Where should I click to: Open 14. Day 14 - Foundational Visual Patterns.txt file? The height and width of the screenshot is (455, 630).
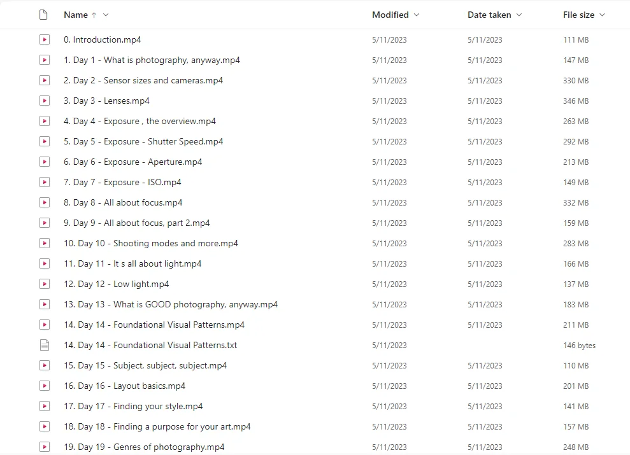(x=150, y=345)
